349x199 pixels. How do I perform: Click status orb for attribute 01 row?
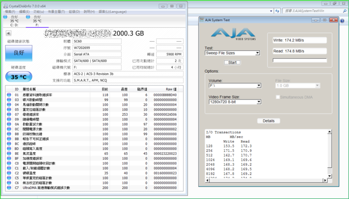click(9, 95)
